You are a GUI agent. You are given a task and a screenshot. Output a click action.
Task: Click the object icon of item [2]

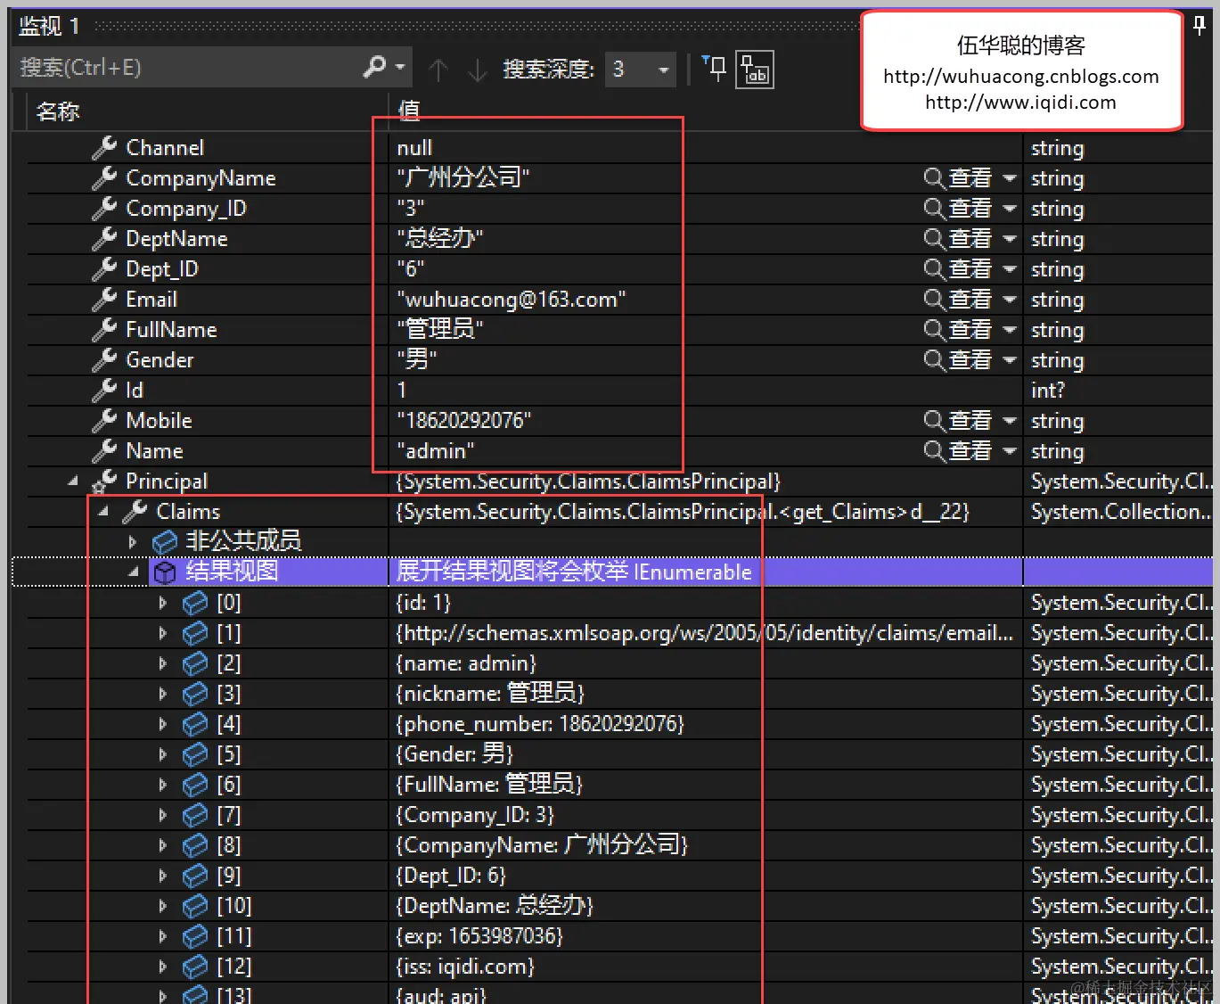(x=195, y=664)
